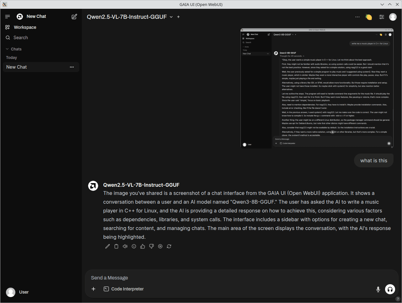Click the Send a Message input field

click(x=241, y=278)
